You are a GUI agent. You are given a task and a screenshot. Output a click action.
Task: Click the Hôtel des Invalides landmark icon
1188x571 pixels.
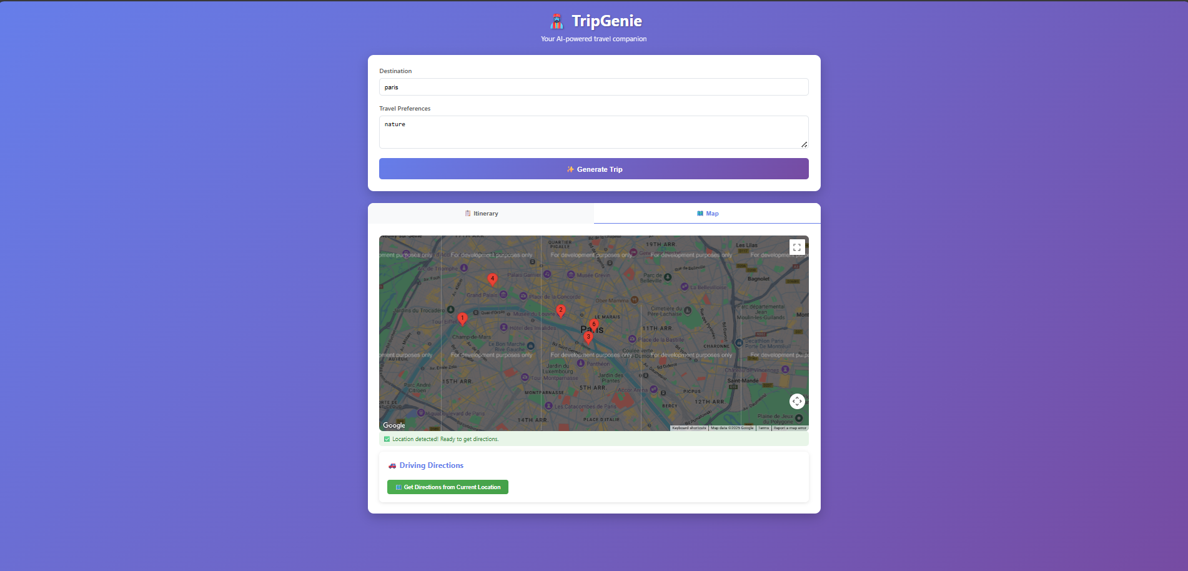[x=504, y=327]
